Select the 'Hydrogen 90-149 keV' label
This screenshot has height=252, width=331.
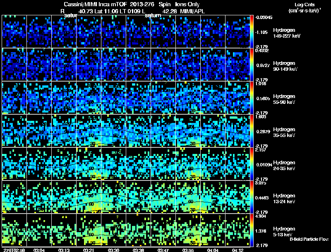click(285, 66)
